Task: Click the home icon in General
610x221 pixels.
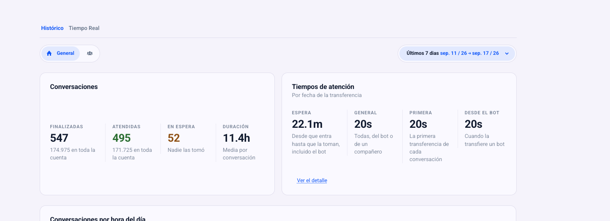Action: [49, 54]
